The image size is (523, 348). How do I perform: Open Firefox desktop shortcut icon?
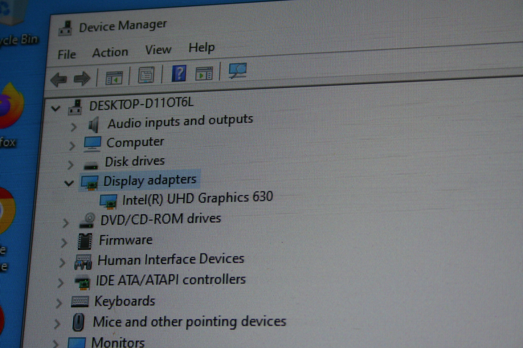tap(11, 106)
